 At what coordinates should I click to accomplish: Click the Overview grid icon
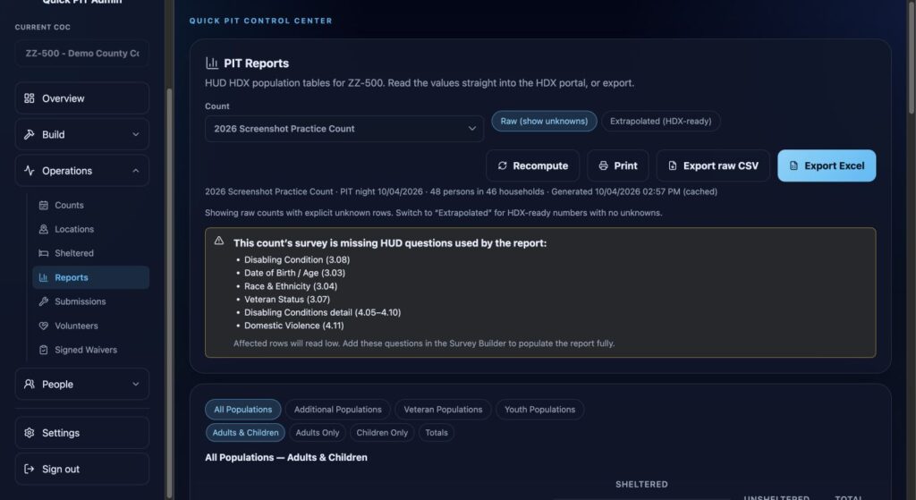coord(30,98)
